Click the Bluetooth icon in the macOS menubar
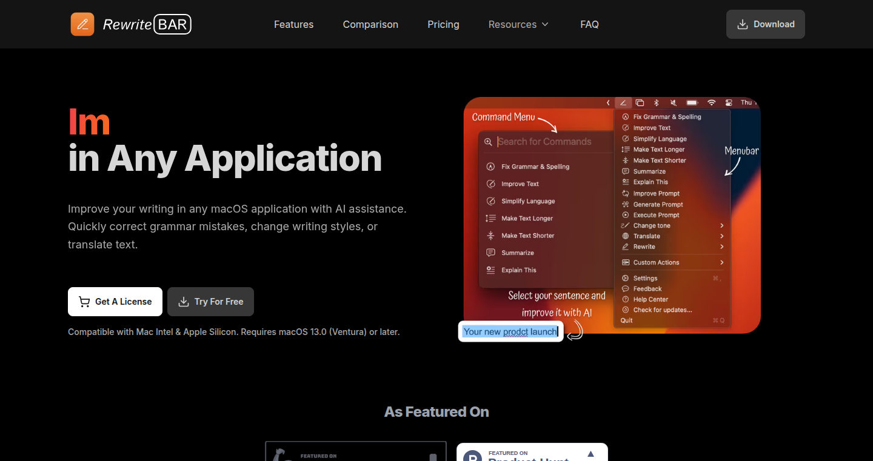The width and height of the screenshot is (873, 461). pyautogui.click(x=656, y=103)
